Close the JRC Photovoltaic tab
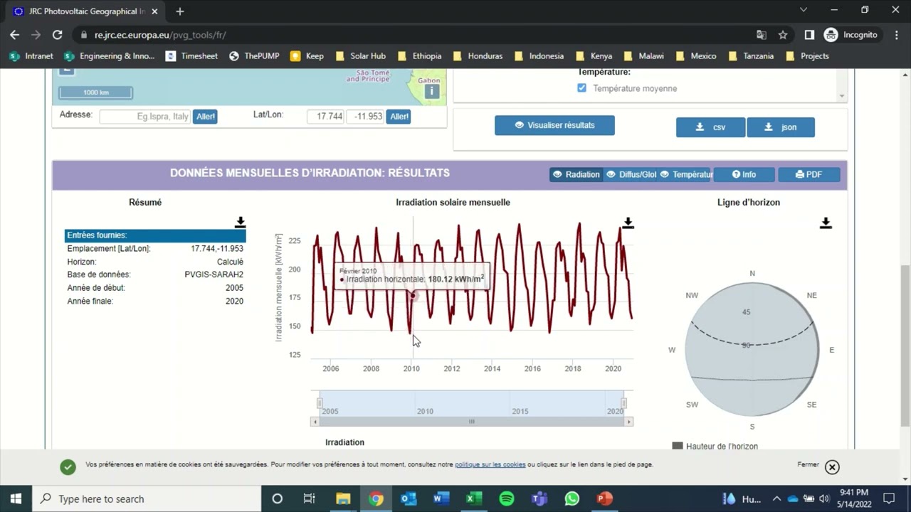The width and height of the screenshot is (911, 512). (x=154, y=11)
